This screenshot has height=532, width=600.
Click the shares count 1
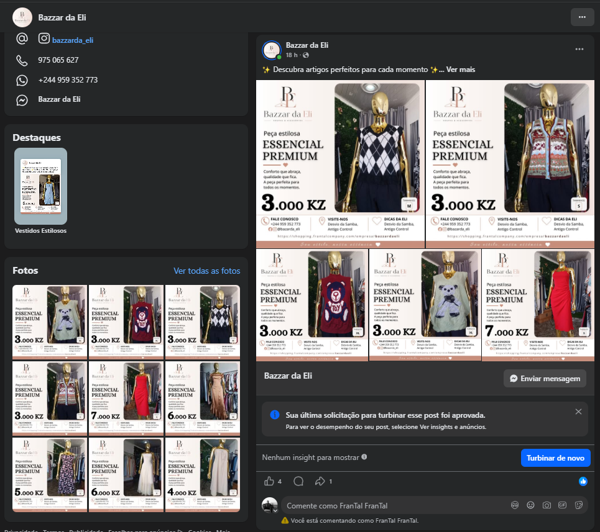click(x=331, y=482)
